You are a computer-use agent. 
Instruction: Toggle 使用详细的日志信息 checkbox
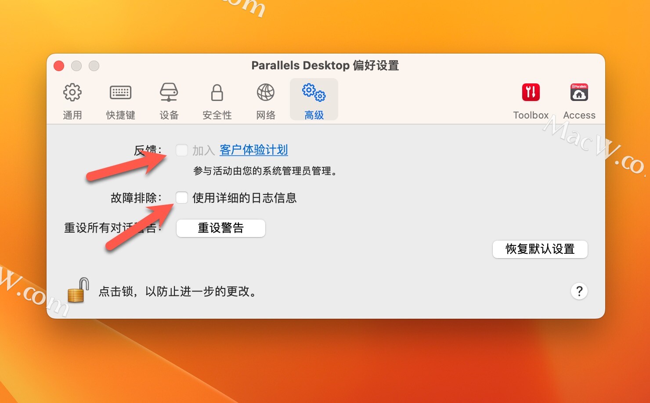182,198
